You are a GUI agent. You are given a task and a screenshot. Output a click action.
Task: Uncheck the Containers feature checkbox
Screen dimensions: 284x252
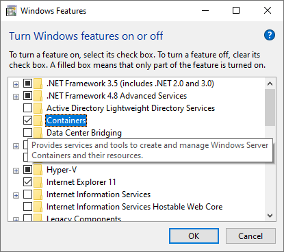pyautogui.click(x=27, y=121)
